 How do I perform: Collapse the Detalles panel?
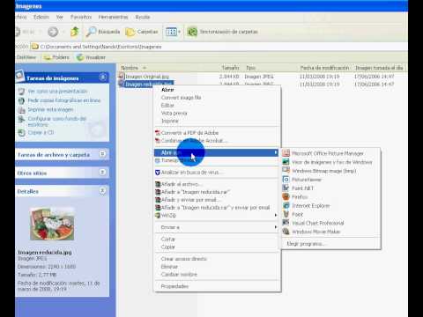point(102,191)
